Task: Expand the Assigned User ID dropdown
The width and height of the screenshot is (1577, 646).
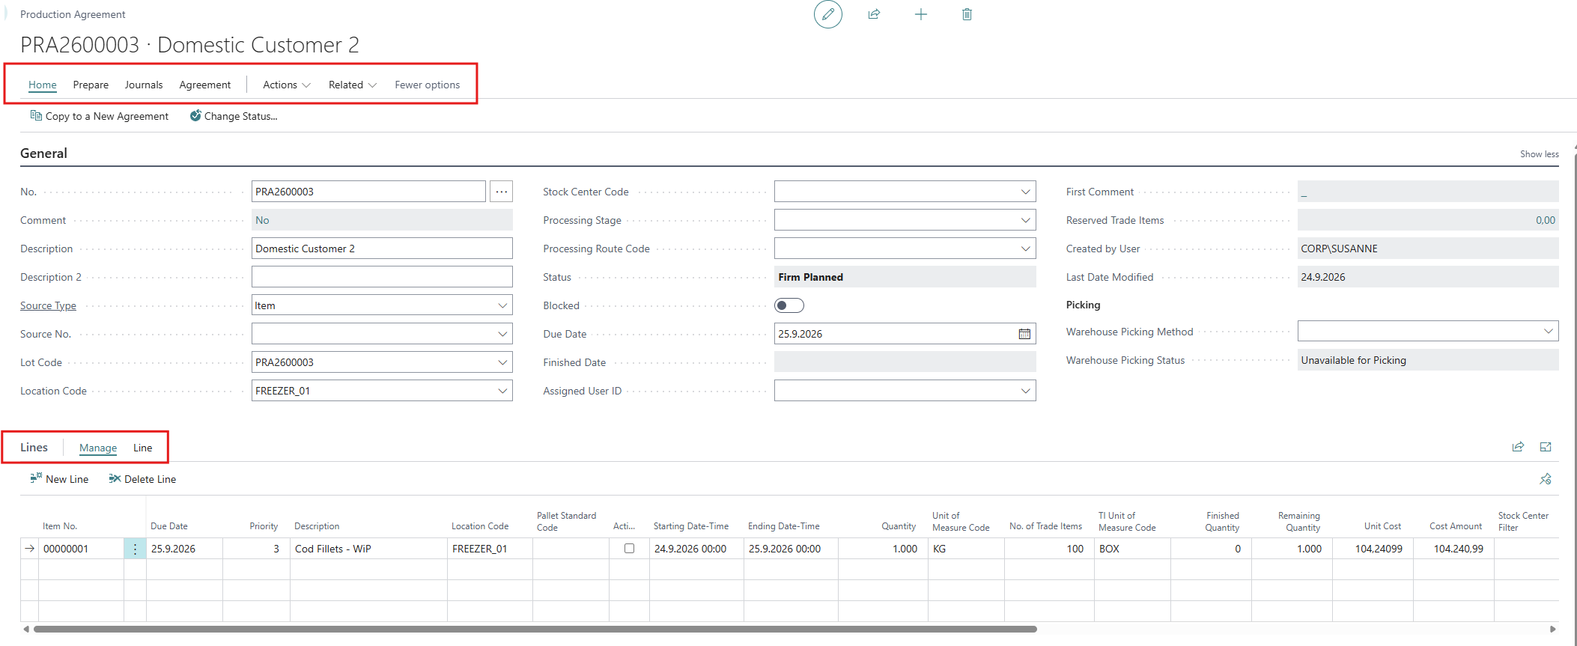Action: click(1025, 391)
